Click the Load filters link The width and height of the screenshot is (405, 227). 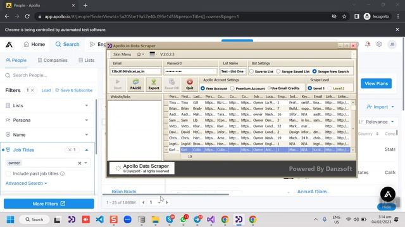click(46, 90)
